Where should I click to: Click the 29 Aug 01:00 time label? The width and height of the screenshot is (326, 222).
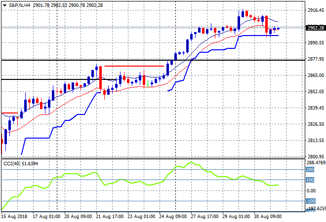tap(236, 217)
